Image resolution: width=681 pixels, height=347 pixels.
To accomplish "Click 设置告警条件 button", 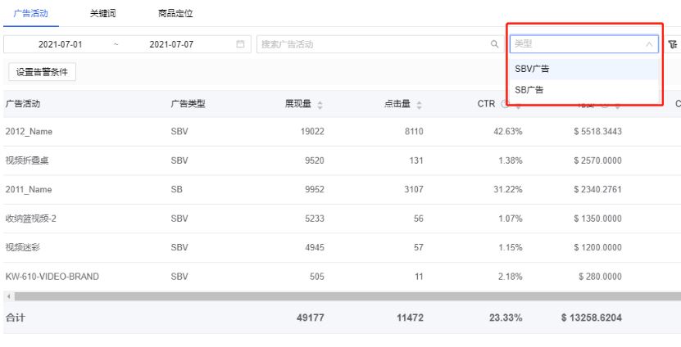I will coord(42,72).
